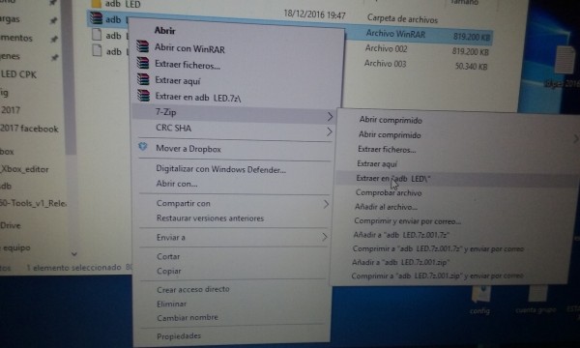Expand the CRC SHA submenu arrow
The image size is (580, 348).
[329, 131]
